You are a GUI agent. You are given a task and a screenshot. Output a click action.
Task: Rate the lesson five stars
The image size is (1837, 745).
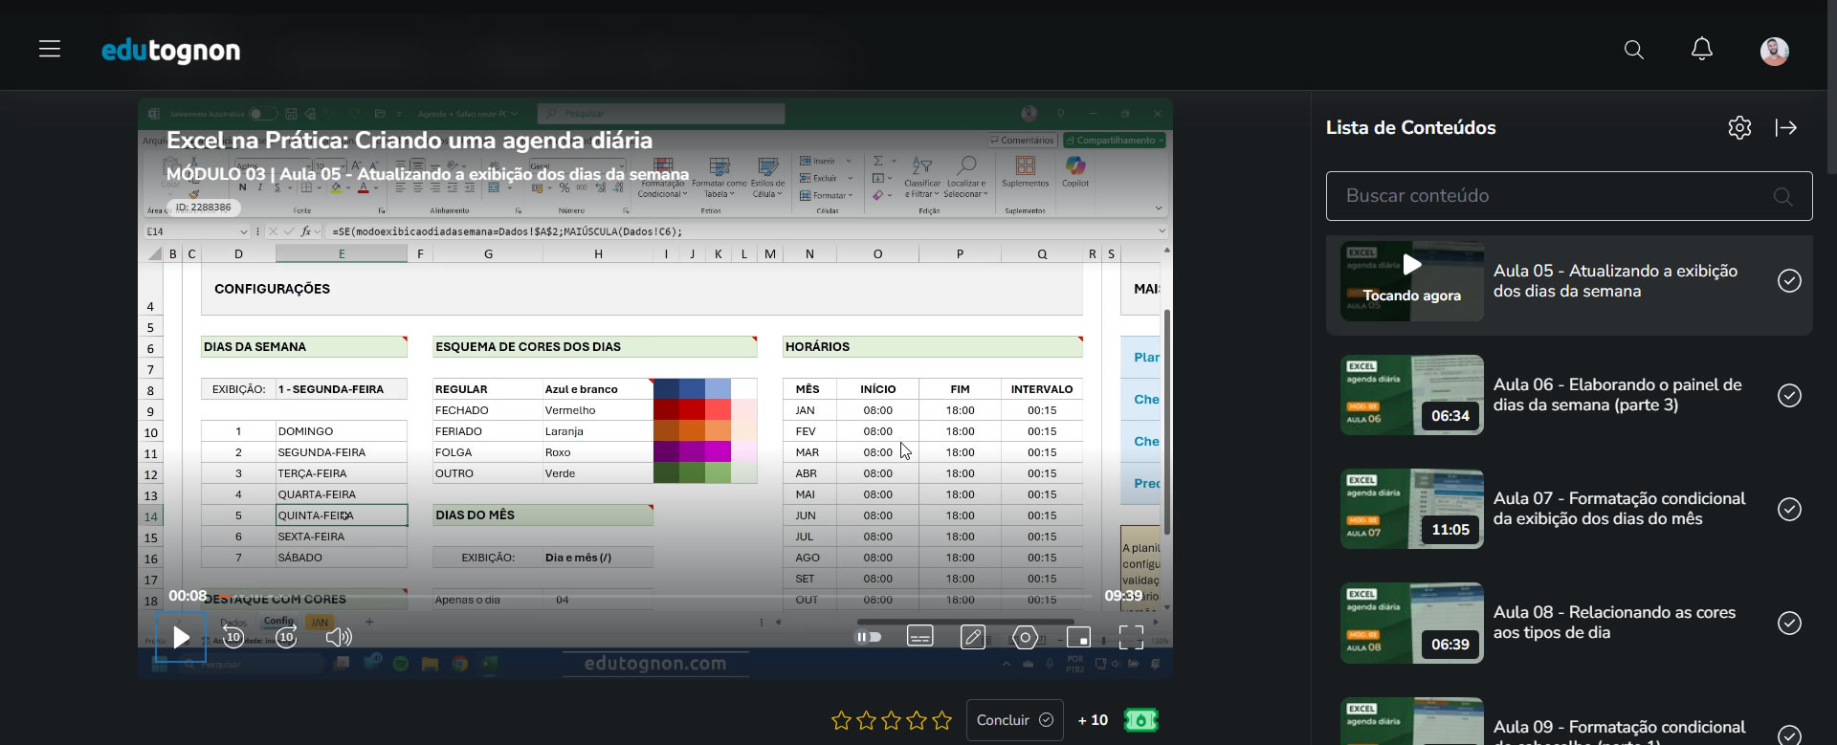point(942,720)
